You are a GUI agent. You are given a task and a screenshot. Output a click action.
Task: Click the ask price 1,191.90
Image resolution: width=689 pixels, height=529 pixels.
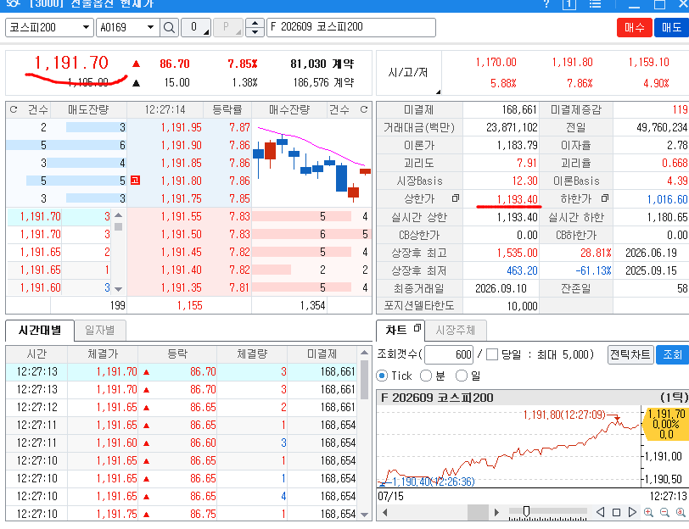tap(181, 145)
